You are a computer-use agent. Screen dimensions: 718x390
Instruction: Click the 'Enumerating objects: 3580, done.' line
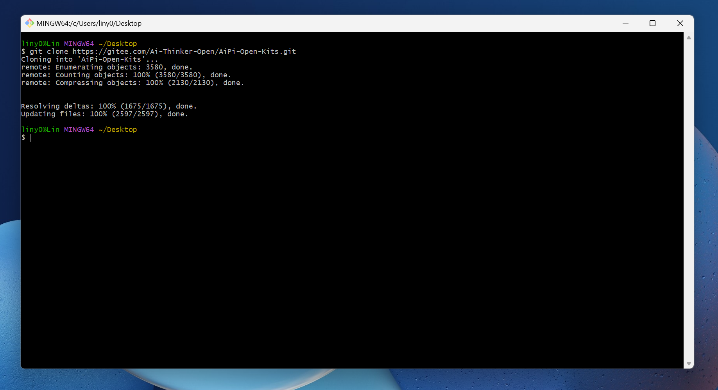pos(107,67)
